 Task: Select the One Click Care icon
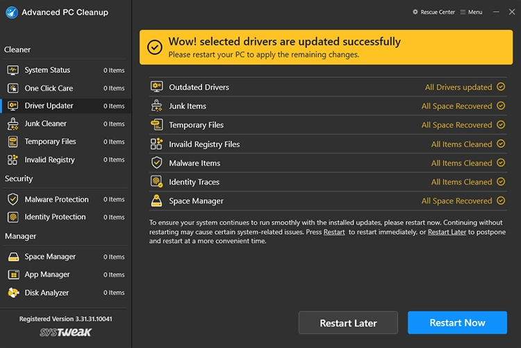point(13,88)
